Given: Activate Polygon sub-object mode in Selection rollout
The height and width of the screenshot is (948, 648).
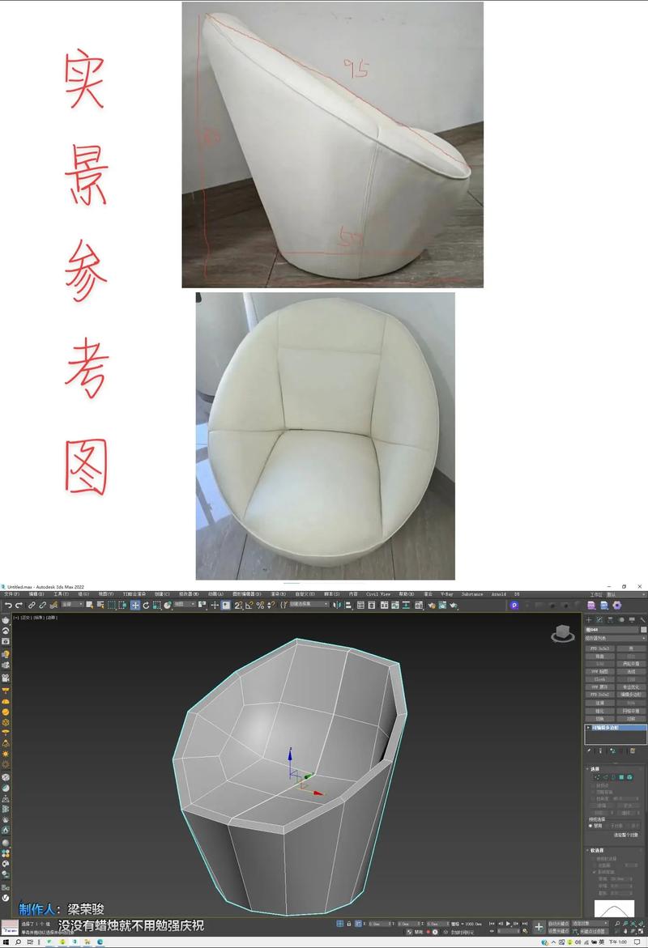Looking at the screenshot, I should point(621,778).
